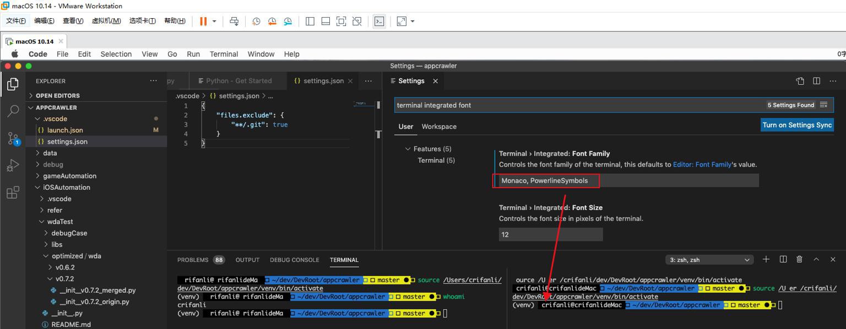Open the dropdown next to the VMware pause button
This screenshot has width=846, height=329.
(x=214, y=21)
